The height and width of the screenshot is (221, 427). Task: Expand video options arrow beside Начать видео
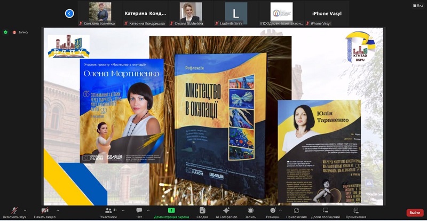pos(58,210)
